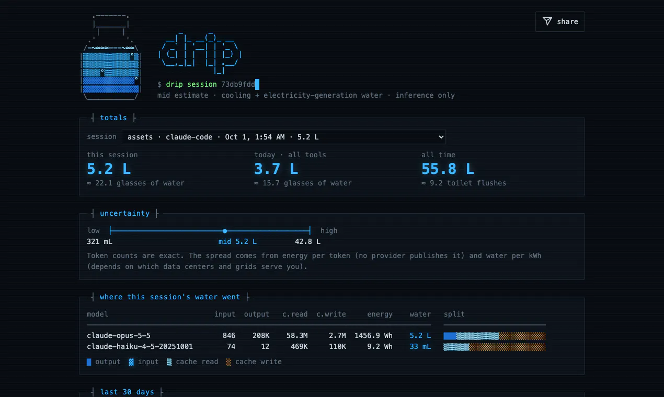
Task: Click the '208K' output value
Action: pos(261,336)
